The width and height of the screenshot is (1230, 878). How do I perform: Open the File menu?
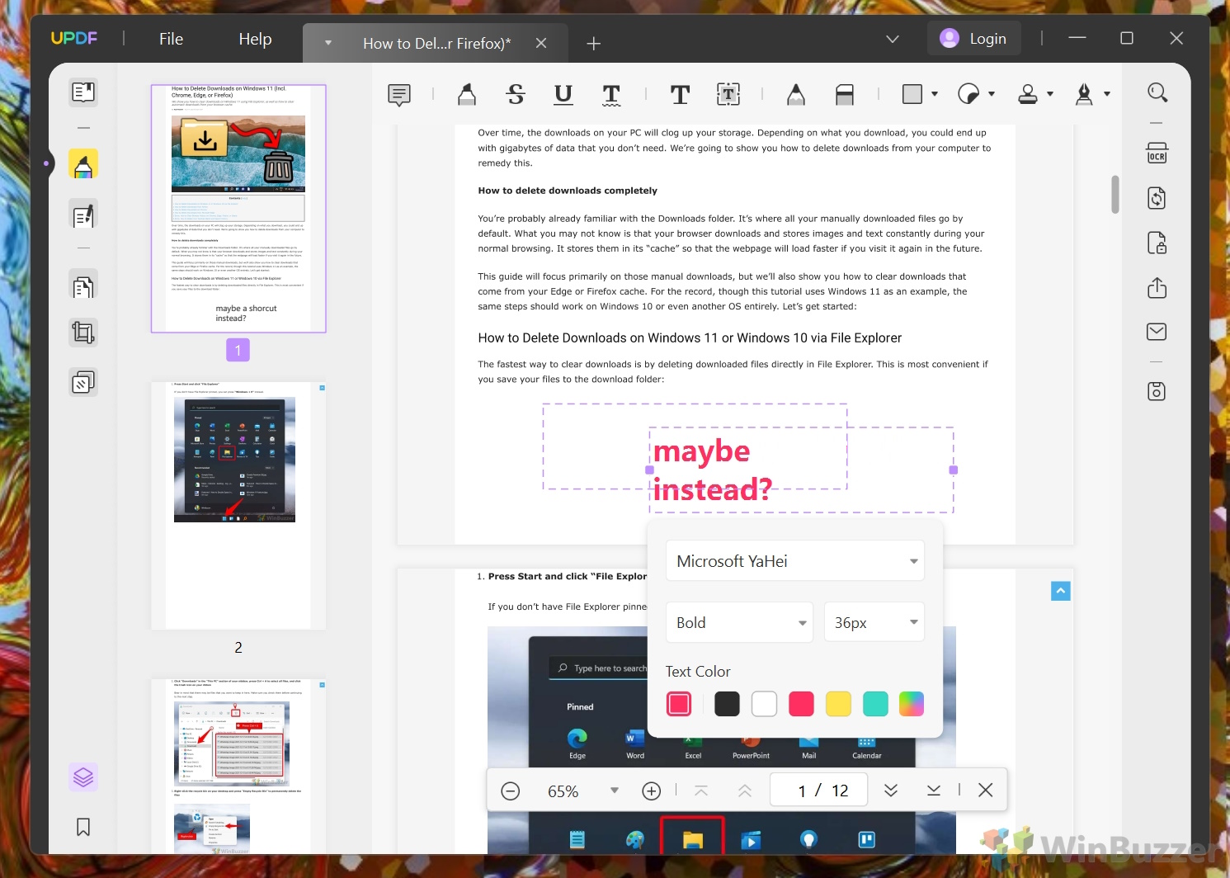pos(171,39)
